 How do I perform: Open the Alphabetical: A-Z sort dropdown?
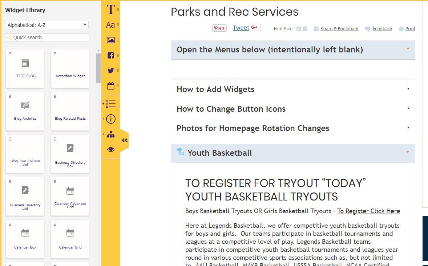(x=47, y=25)
